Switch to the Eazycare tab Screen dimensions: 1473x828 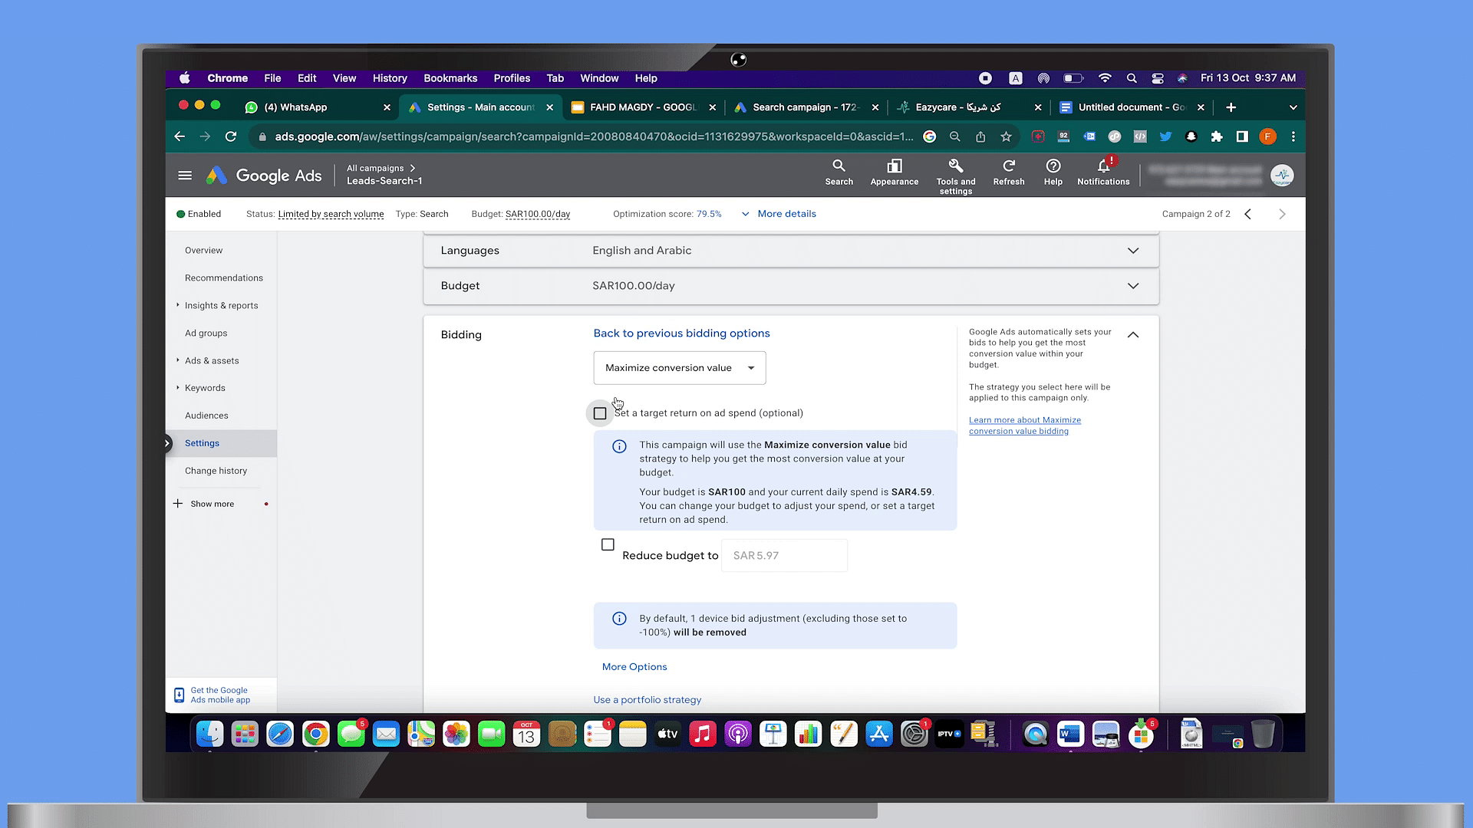pos(967,107)
